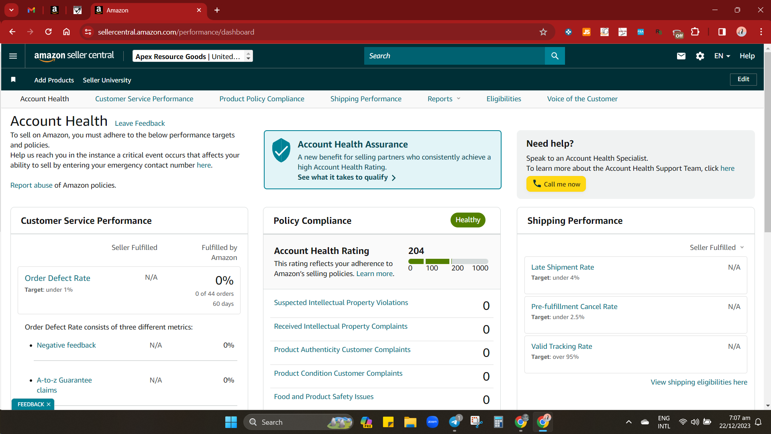
Task: View site information icon in address bar
Action: click(x=88, y=32)
